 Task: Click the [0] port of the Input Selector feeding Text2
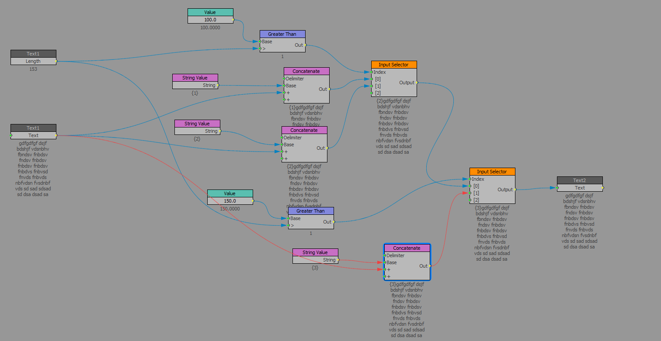[470, 186]
